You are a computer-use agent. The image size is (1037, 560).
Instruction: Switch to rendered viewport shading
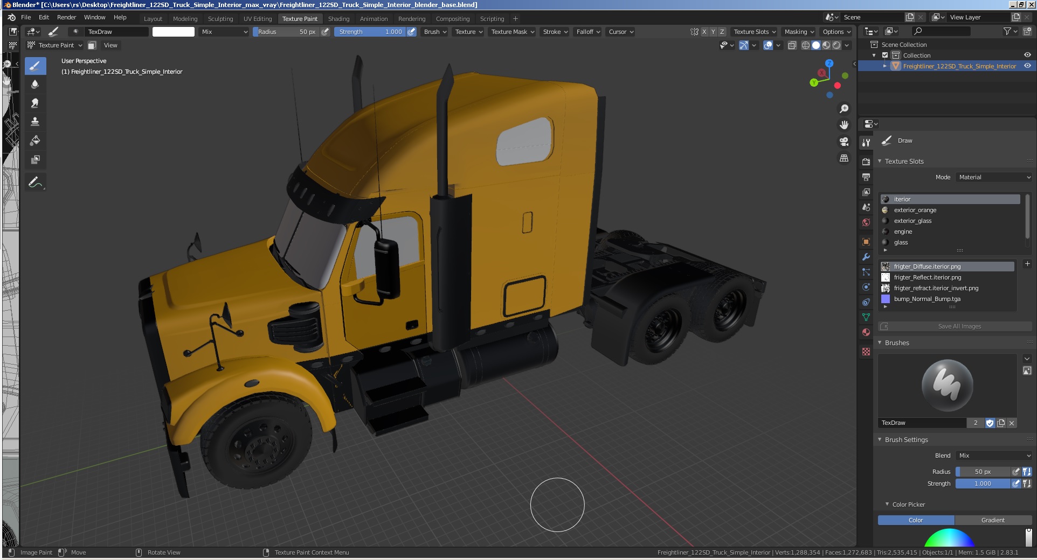[x=836, y=45]
